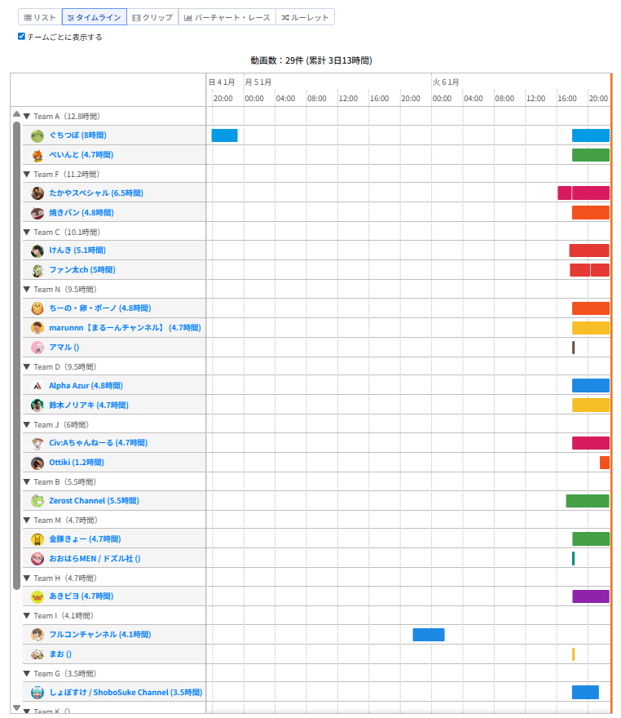Collapse Team A group
The height and width of the screenshot is (718, 621).
(27, 117)
